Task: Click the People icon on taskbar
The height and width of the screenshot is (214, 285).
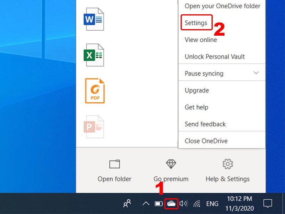Action: 127,203
